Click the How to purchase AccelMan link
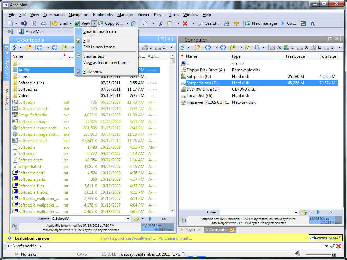 tap(128, 238)
